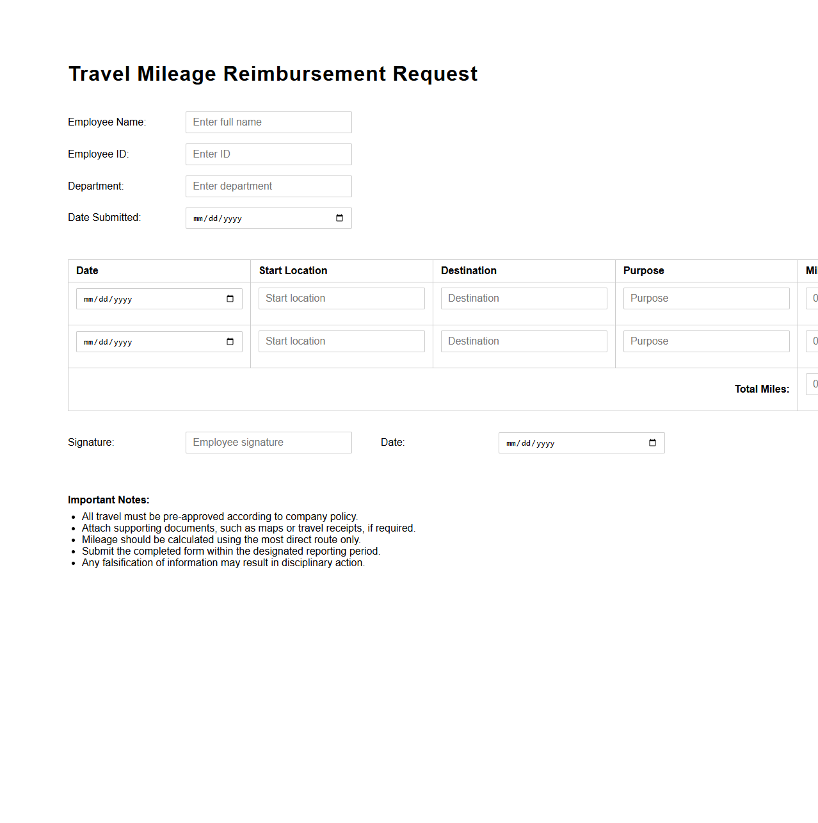Select the Department input field

coord(268,186)
